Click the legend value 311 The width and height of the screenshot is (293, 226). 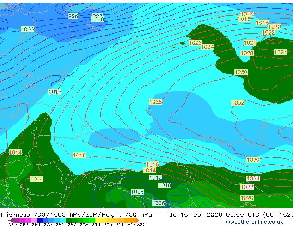120,224
